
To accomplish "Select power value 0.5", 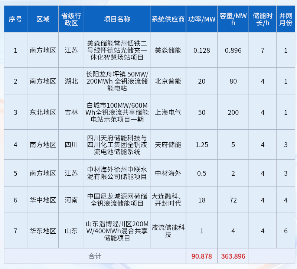I will [x=202, y=173].
